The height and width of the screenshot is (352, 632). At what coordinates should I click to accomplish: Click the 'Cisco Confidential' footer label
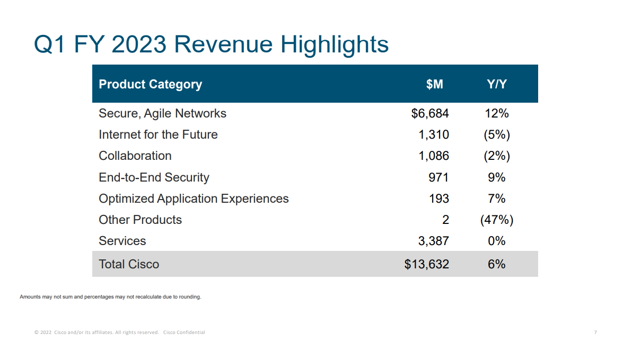point(184,332)
